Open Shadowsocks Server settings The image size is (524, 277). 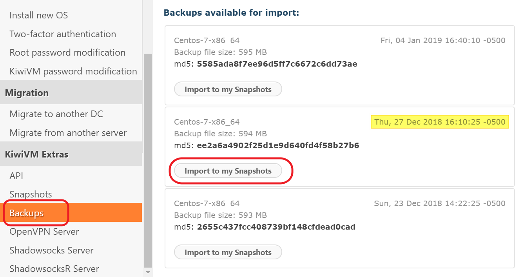click(x=51, y=250)
